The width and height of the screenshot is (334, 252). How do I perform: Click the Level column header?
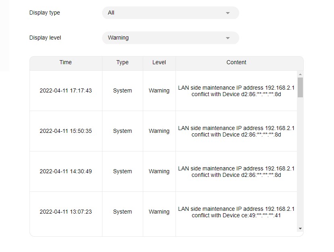pyautogui.click(x=159, y=63)
